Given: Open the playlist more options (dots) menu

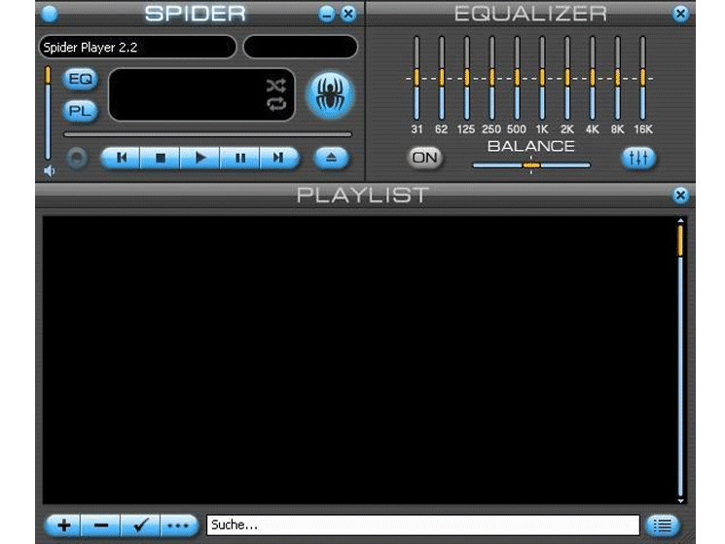Looking at the screenshot, I should tap(175, 526).
